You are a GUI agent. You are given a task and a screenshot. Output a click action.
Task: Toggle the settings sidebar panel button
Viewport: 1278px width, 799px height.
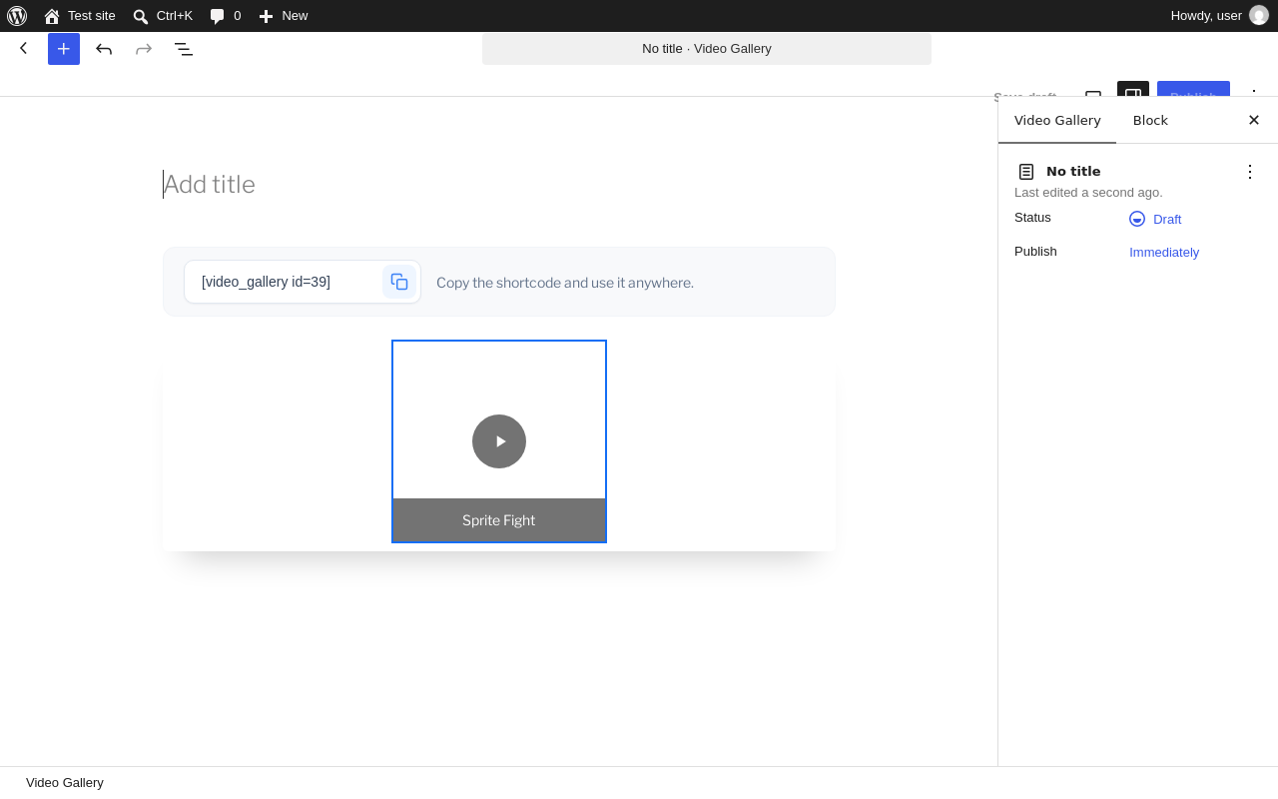[x=1133, y=89]
